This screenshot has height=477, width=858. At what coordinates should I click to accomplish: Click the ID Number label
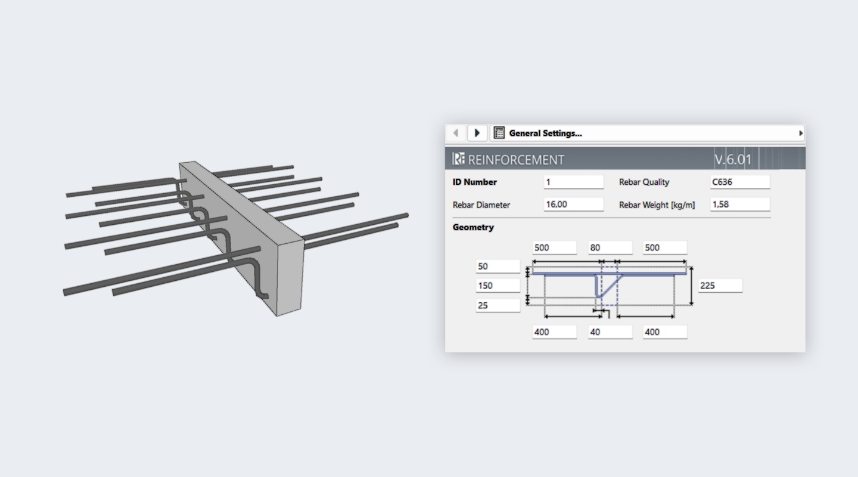(x=474, y=182)
